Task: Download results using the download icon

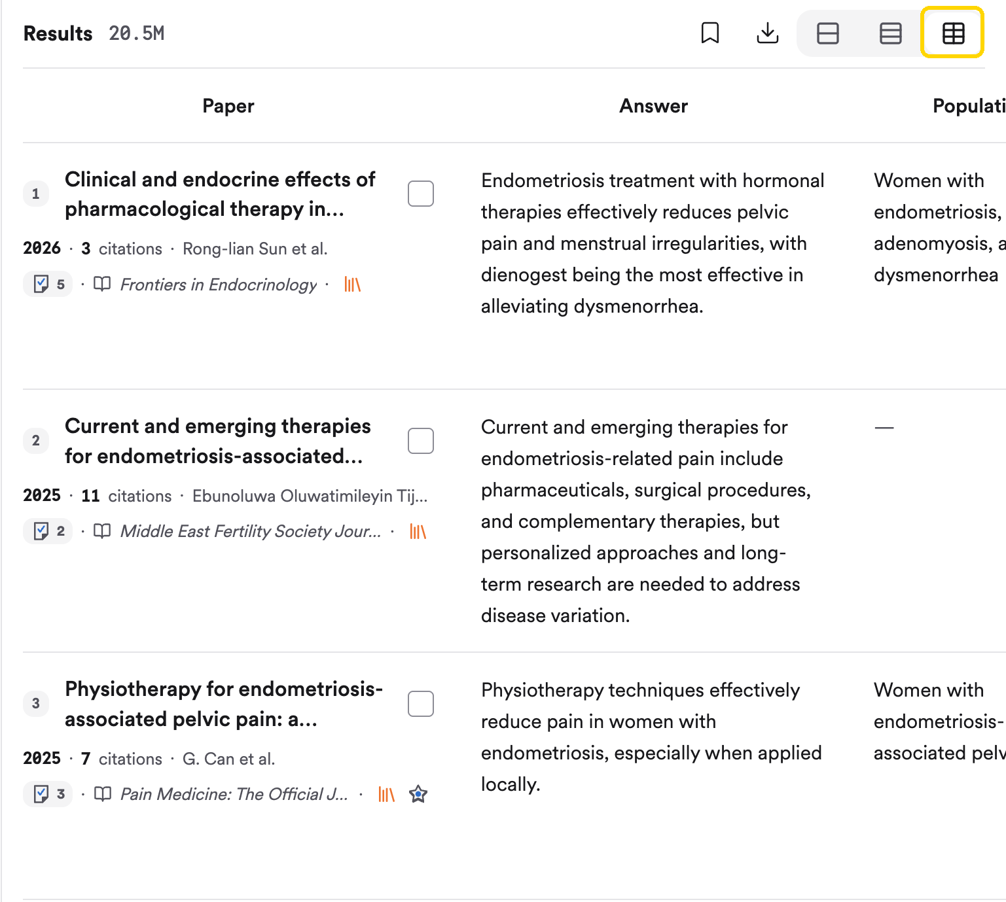Action: (767, 33)
